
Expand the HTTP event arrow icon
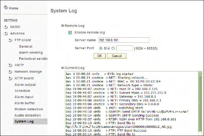[10, 78]
